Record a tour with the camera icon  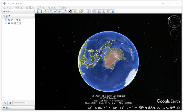64,11
